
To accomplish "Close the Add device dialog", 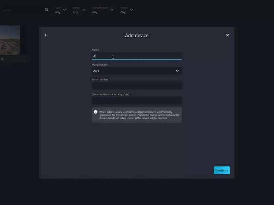I will (x=227, y=35).
